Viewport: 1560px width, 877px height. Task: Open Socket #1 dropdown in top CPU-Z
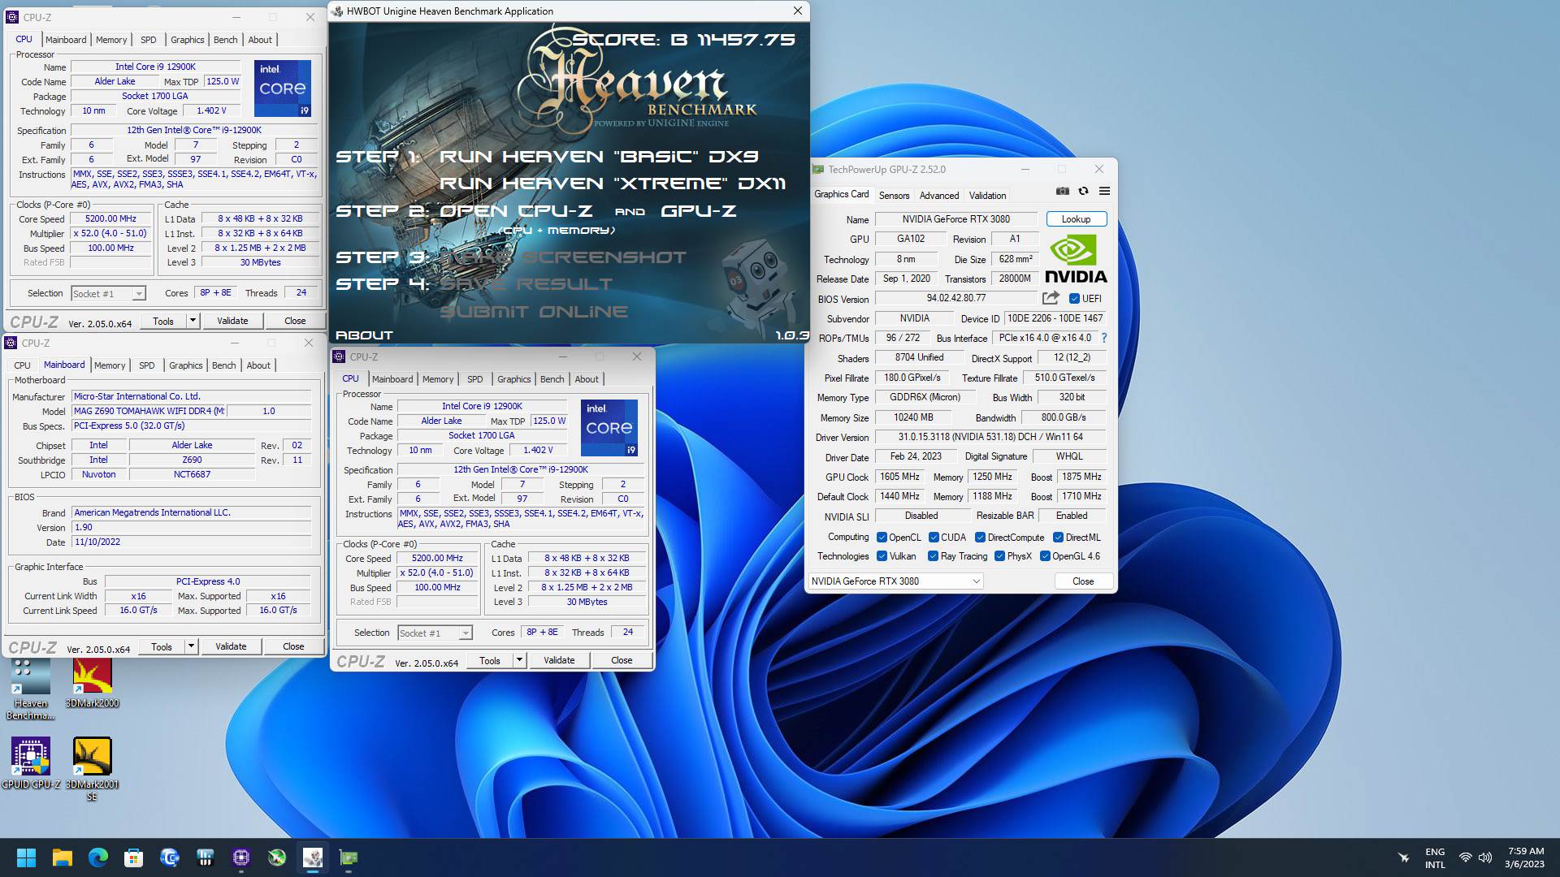(108, 294)
